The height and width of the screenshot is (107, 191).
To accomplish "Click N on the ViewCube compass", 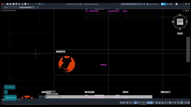I will click(x=180, y=15).
